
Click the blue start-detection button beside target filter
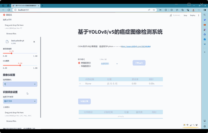(x=139, y=63)
